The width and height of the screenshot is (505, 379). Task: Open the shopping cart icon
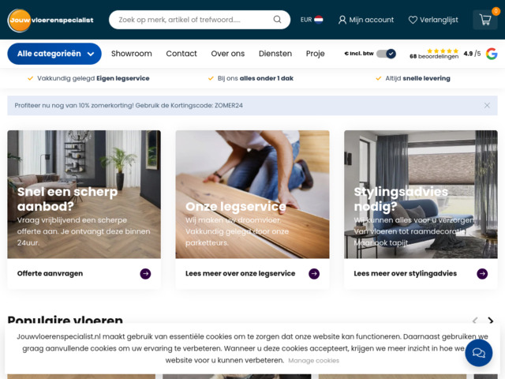tap(485, 20)
